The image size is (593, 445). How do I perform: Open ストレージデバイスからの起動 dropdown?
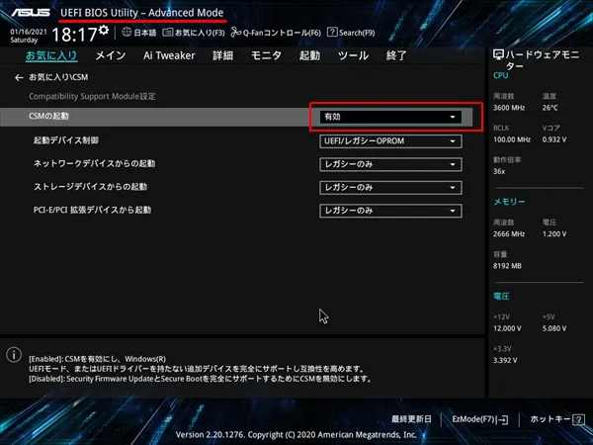click(x=390, y=187)
